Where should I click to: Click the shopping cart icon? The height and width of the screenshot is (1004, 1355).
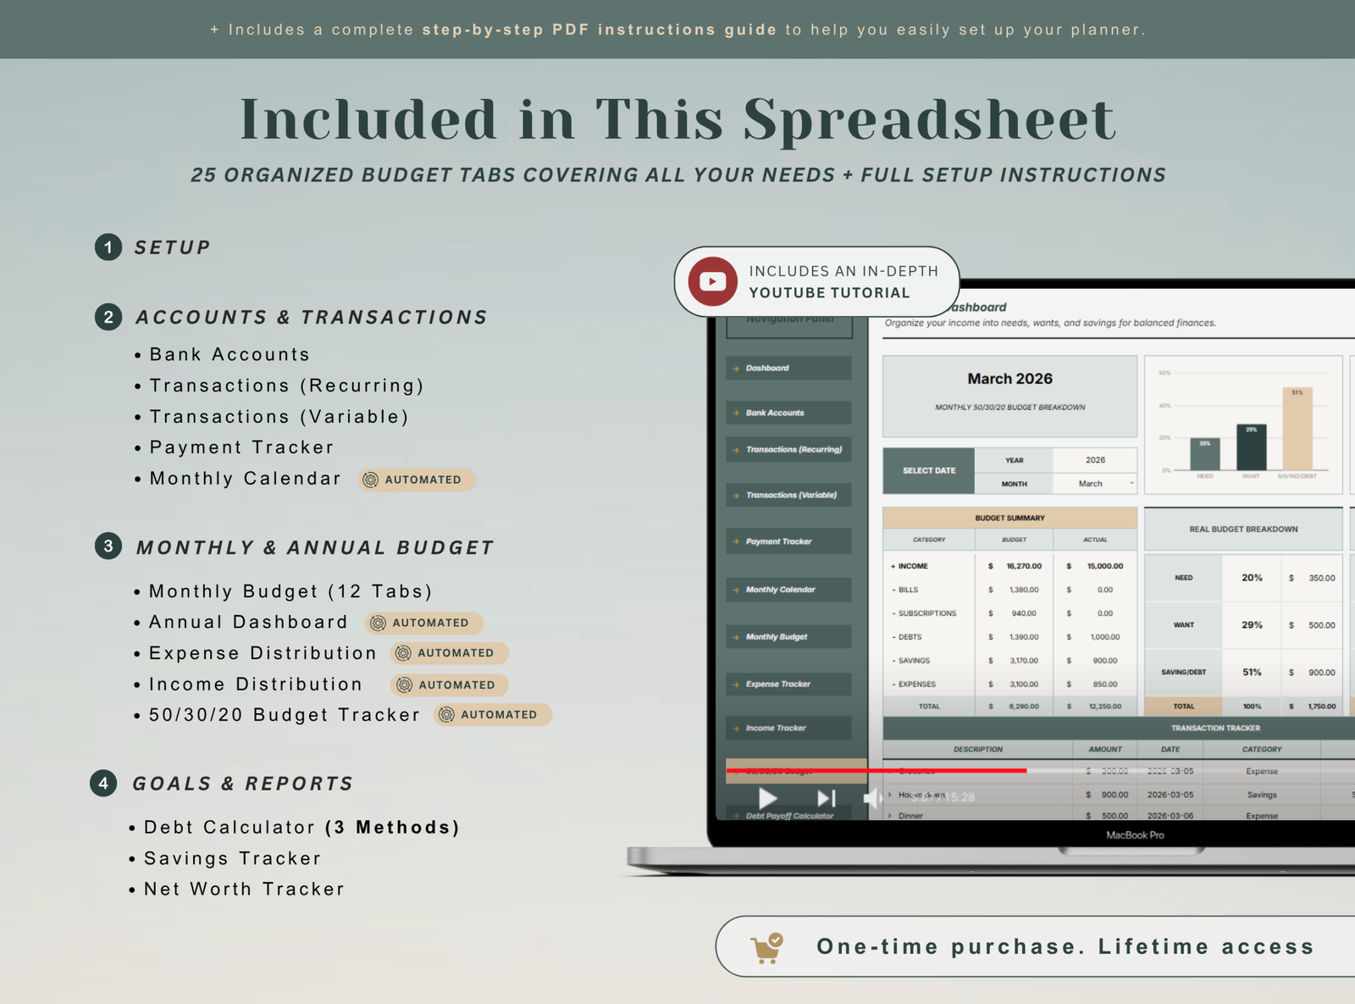click(x=766, y=947)
